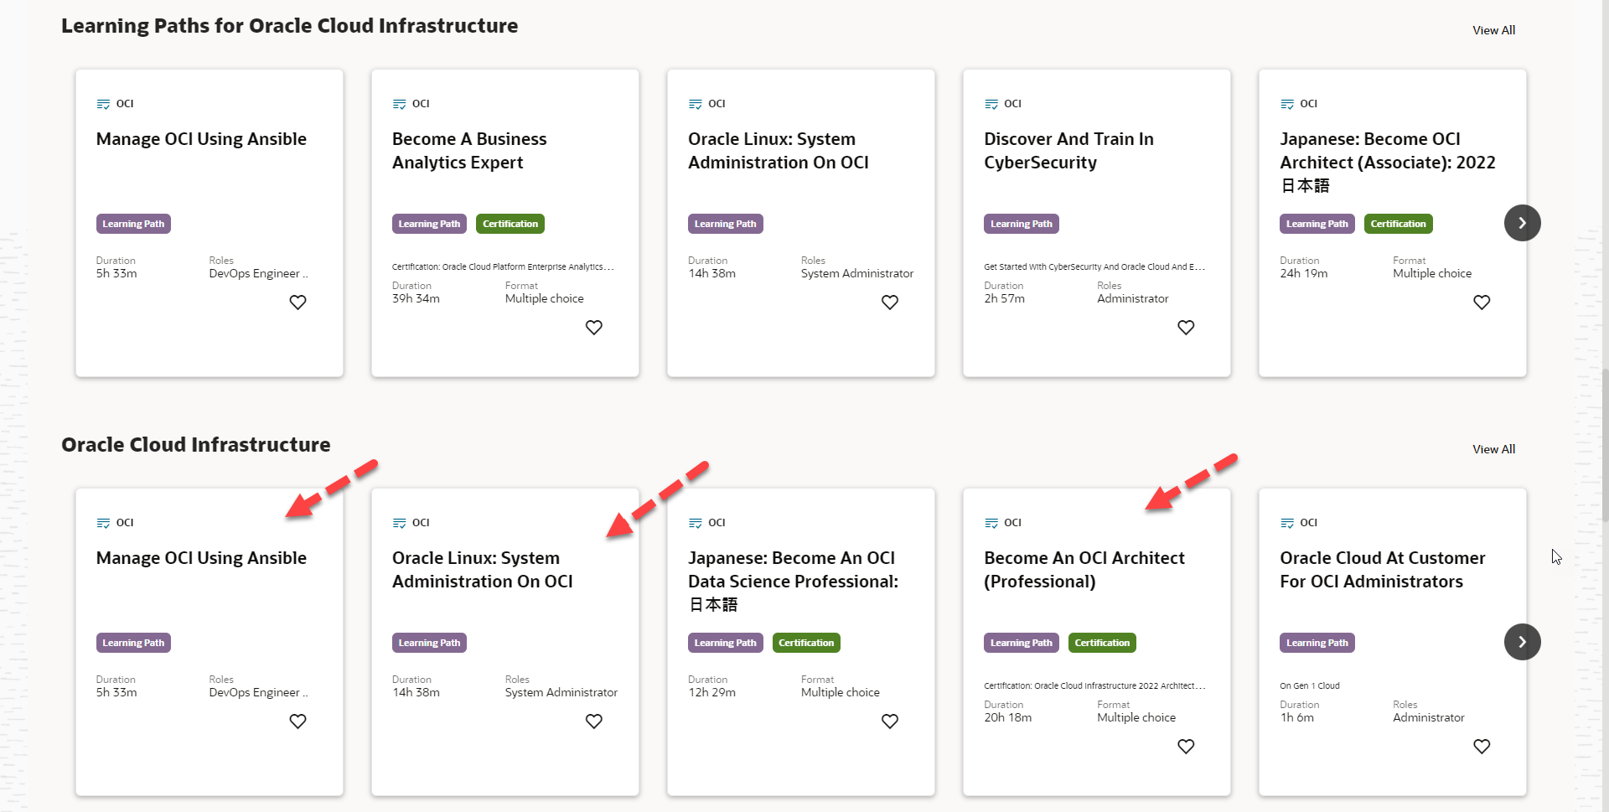The width and height of the screenshot is (1609, 812).
Task: Click Certification badge on OCI Architect Professional card
Action: click(x=1101, y=643)
